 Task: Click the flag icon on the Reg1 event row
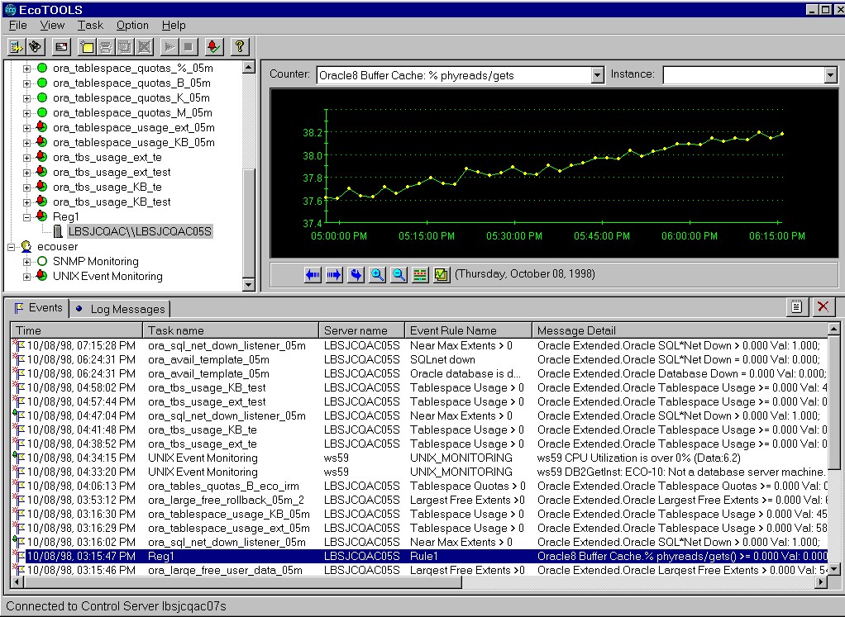click(18, 556)
